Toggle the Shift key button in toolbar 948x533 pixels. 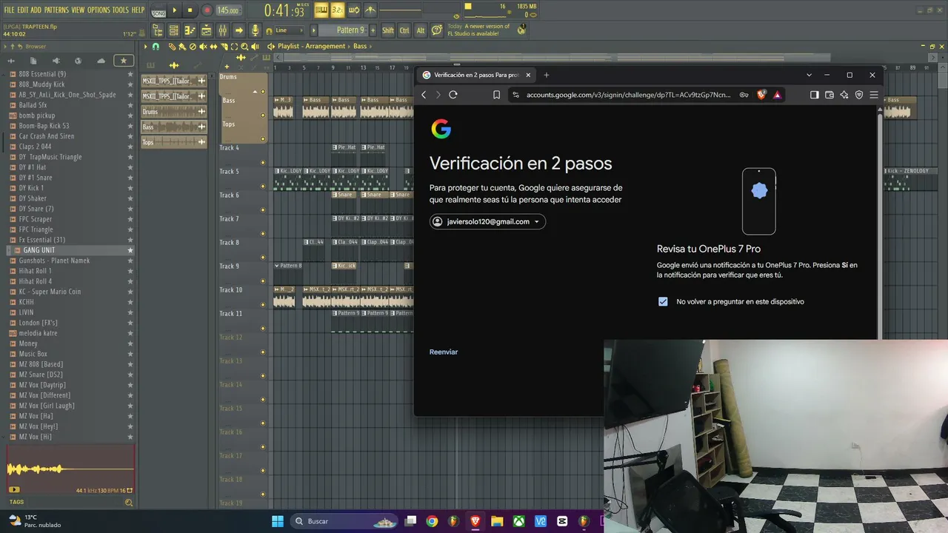388,30
